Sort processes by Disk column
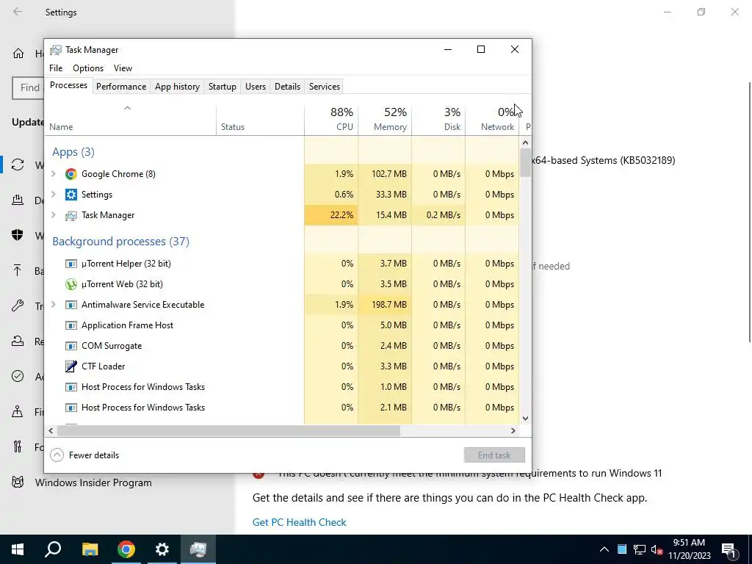The image size is (752, 564). click(439, 118)
